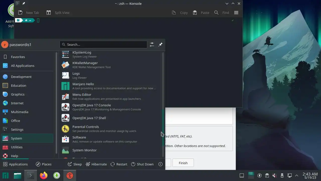The width and height of the screenshot is (321, 181).
Task: Open Graphics category
Action: pos(27,94)
